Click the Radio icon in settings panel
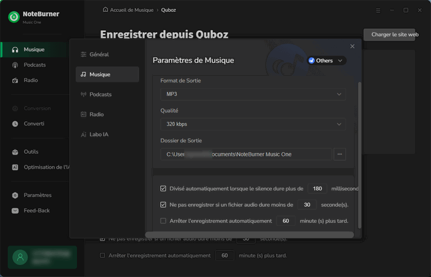 click(83, 114)
